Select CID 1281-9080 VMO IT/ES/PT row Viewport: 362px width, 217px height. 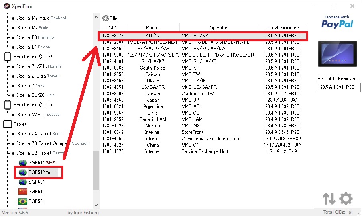[x=203, y=55]
